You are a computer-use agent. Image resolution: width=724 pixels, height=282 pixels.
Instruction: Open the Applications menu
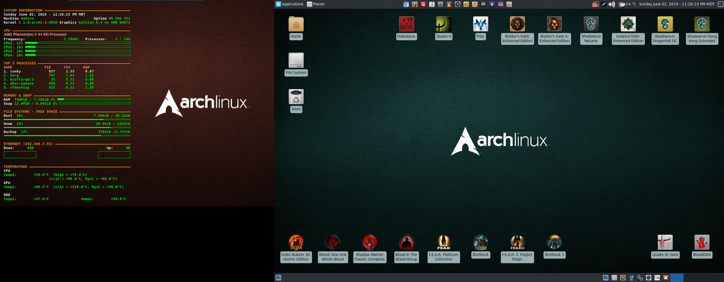tap(290, 4)
